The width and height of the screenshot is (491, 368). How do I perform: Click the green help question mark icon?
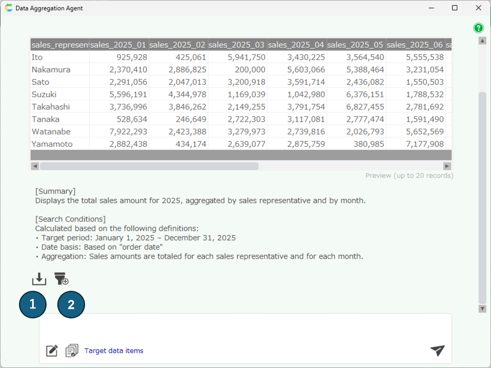click(x=478, y=28)
